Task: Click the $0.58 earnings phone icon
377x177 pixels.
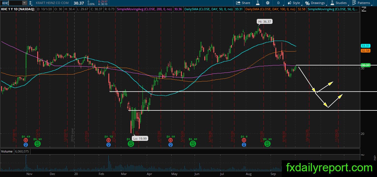Action: tap(170, 140)
